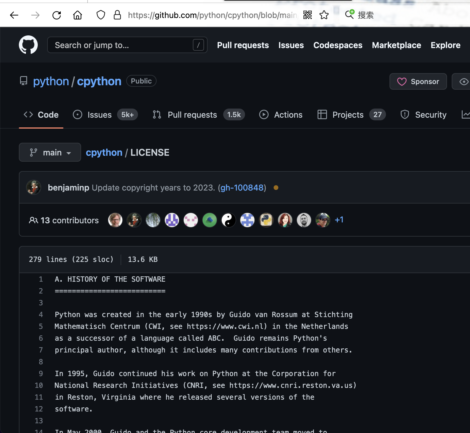Open benjaminp author link
Screen dimensions: 470x433
68,188
